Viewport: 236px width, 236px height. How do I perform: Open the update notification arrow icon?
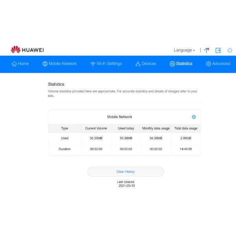tap(206, 50)
